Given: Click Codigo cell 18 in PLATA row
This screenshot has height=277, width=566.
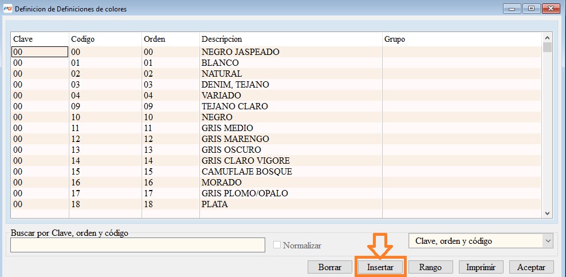Looking at the screenshot, I should coord(105,204).
